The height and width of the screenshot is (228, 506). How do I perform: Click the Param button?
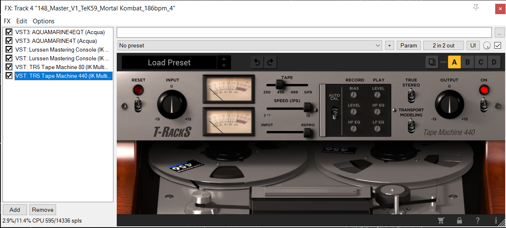click(409, 45)
